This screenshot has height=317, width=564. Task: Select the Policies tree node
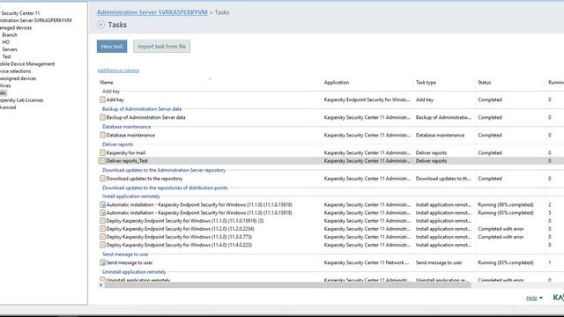tap(5, 85)
